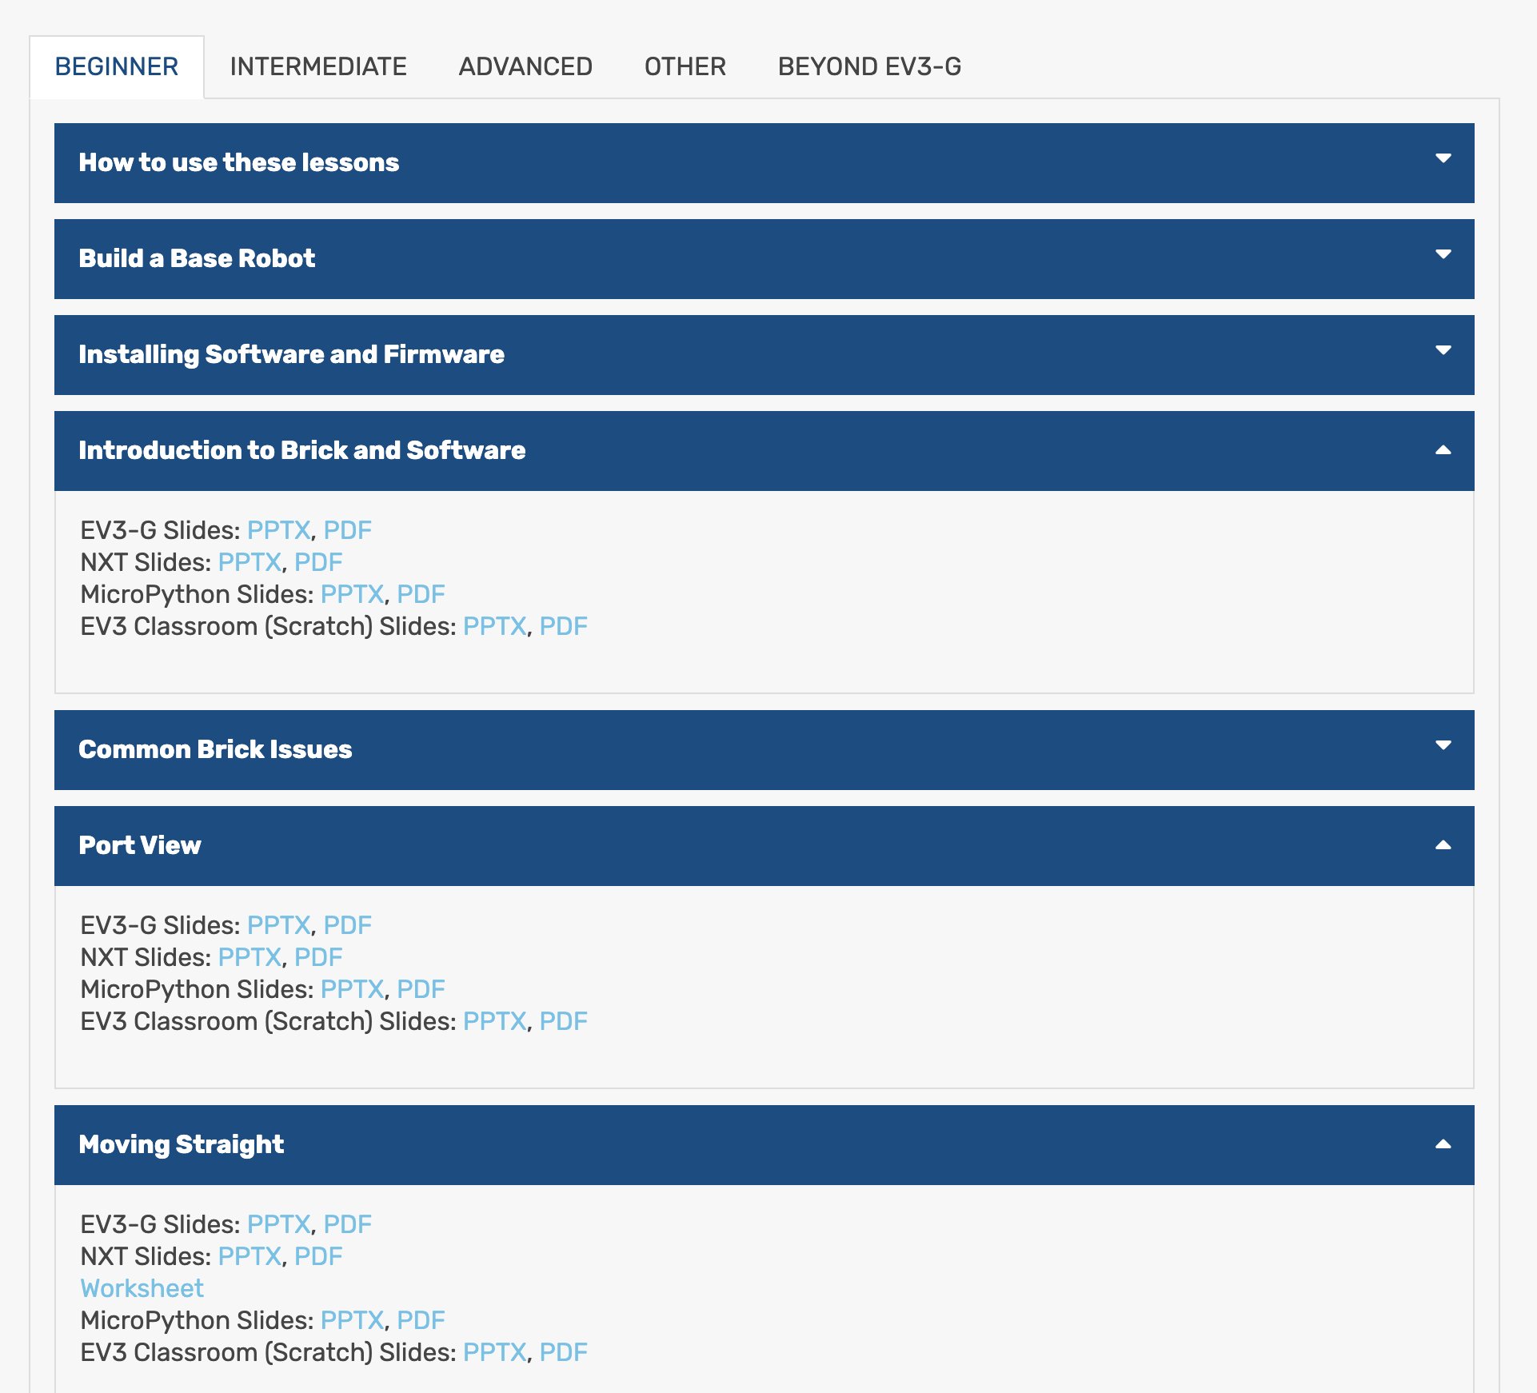Get EV3 Classroom PDF for Moving Straight
Image resolution: width=1537 pixels, height=1393 pixels.
(563, 1352)
